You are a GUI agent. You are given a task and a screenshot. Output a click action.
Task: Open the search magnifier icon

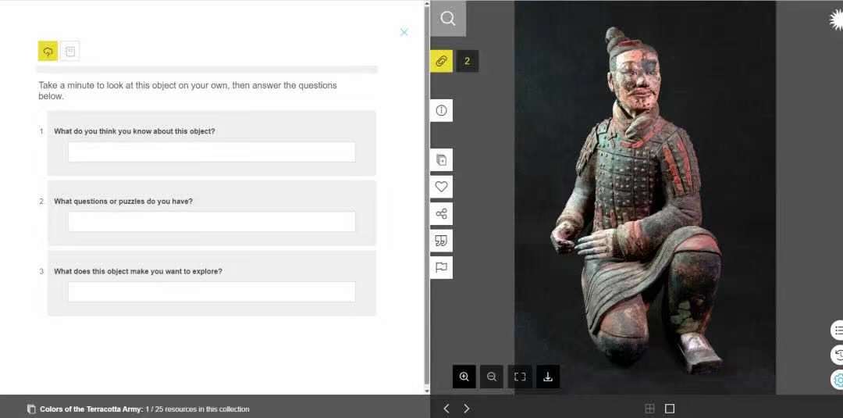(x=448, y=19)
